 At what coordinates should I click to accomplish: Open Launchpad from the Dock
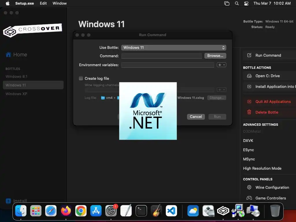36,211
